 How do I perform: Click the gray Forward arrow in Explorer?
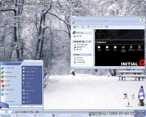pos(83,27)
